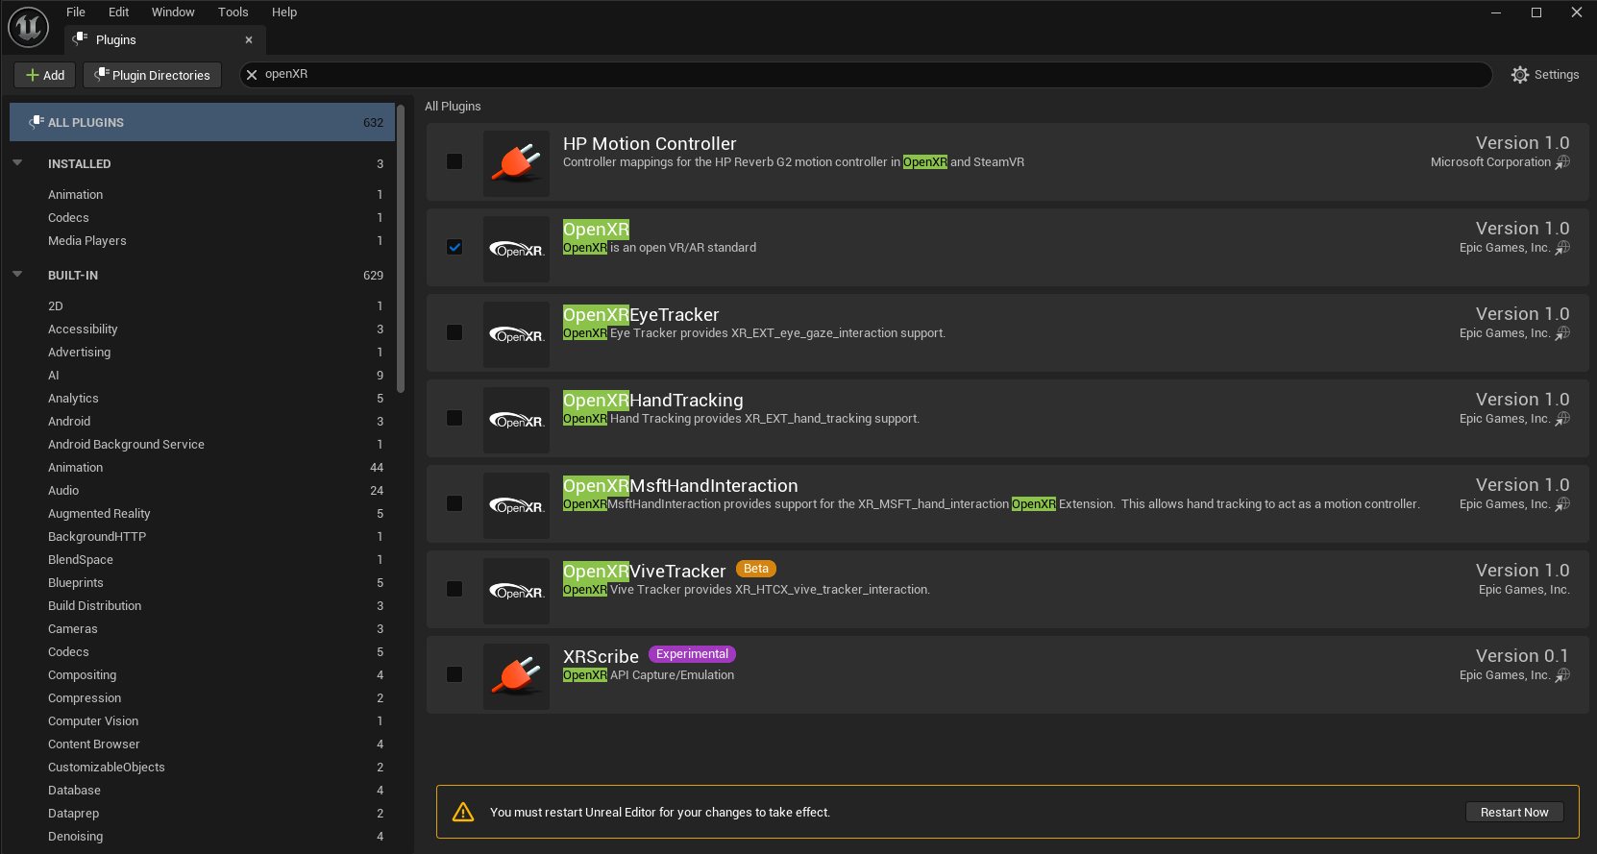Click the warning triangle icon

coord(463,813)
